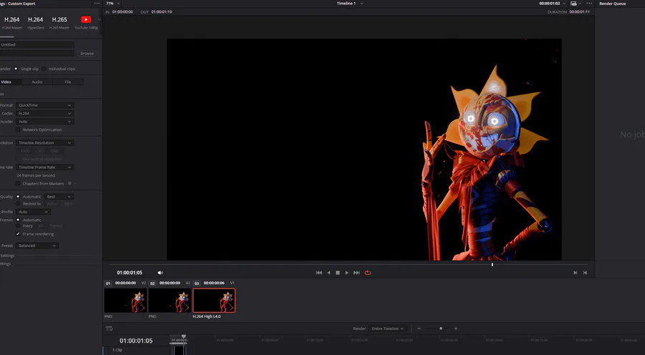This screenshot has height=355, width=645.
Task: Open the Encoding Profile Auto dropdown
Action: (x=33, y=212)
